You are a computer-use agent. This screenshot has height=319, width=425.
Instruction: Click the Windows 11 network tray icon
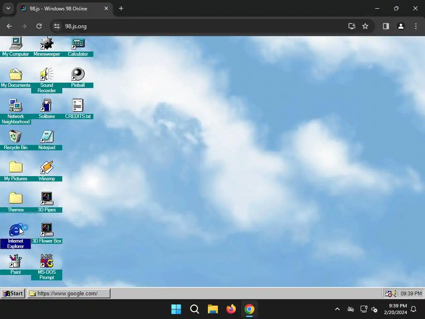click(x=364, y=309)
